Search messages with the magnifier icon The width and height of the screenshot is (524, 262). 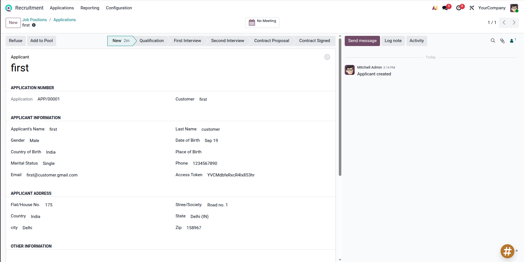493,41
